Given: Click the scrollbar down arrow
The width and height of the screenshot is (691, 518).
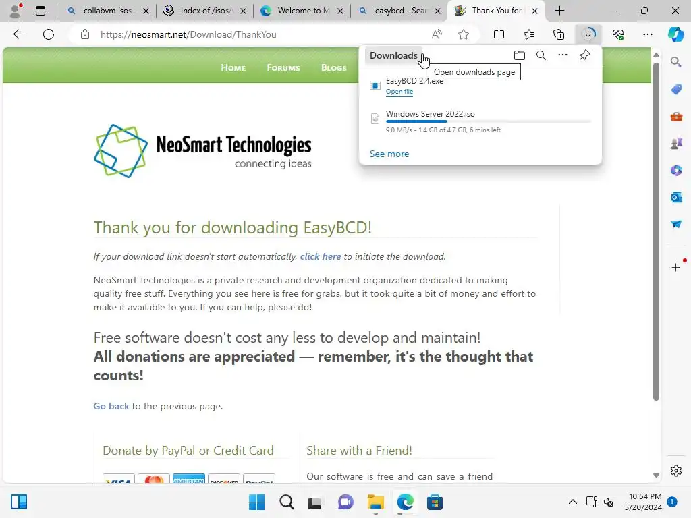Looking at the screenshot, I should coord(656,476).
